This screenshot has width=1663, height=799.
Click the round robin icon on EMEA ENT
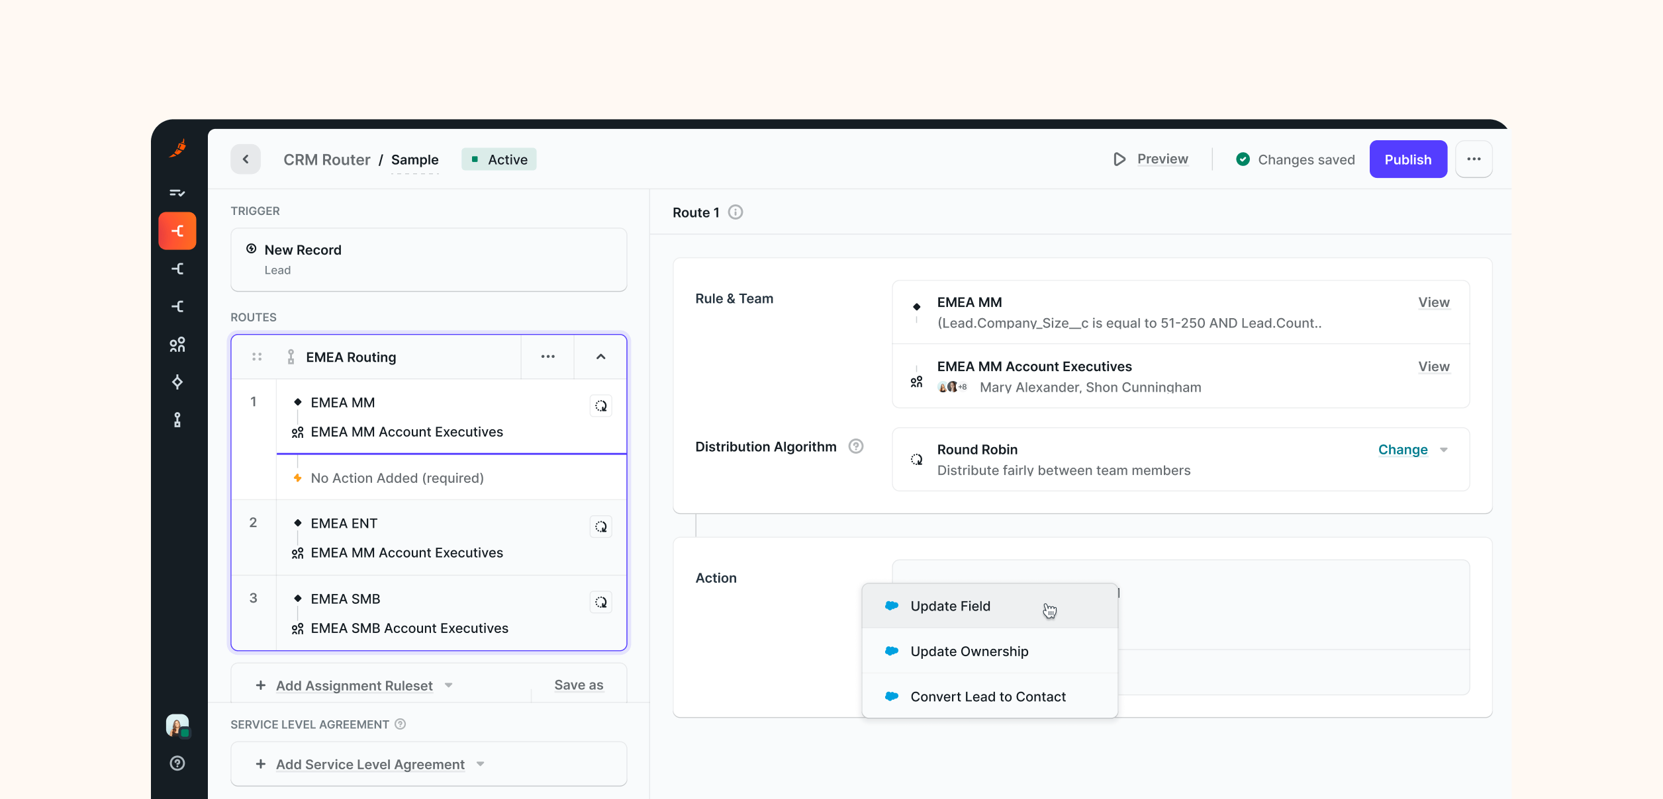[x=600, y=526]
